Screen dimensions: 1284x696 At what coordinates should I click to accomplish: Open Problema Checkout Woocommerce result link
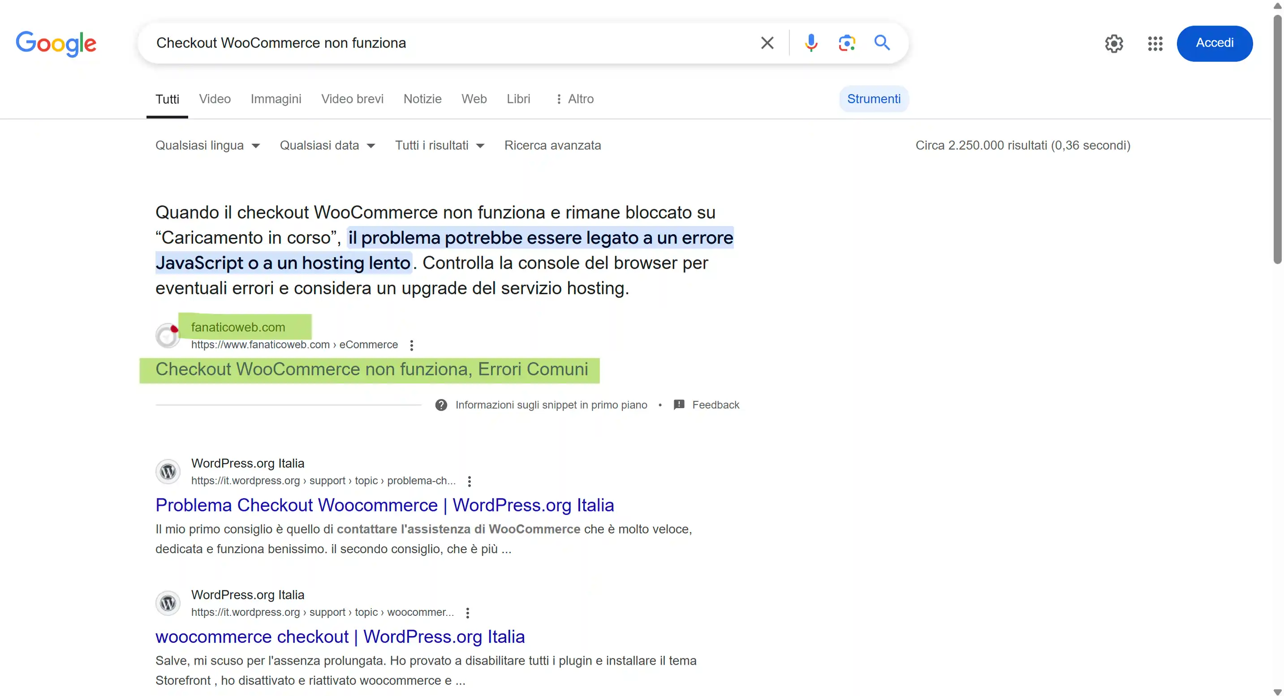pyautogui.click(x=384, y=505)
